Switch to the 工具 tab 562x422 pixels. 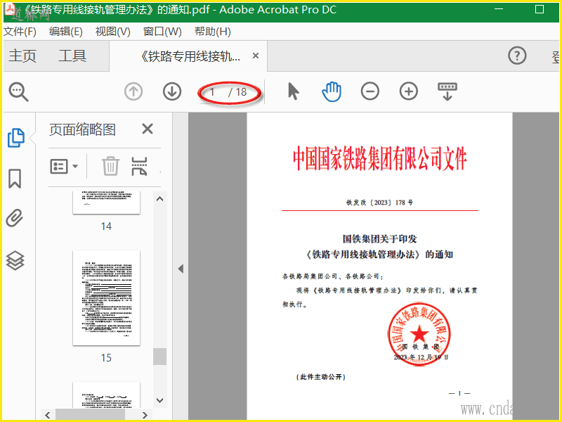point(72,56)
